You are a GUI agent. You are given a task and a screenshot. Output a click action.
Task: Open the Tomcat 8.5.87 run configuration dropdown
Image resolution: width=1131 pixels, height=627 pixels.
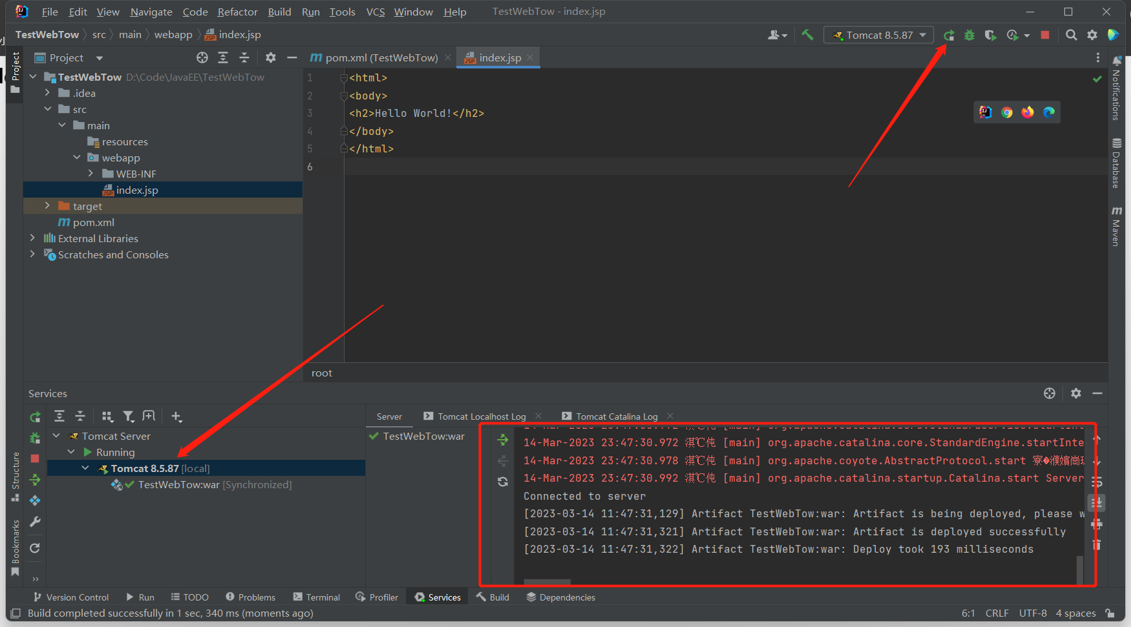point(879,36)
